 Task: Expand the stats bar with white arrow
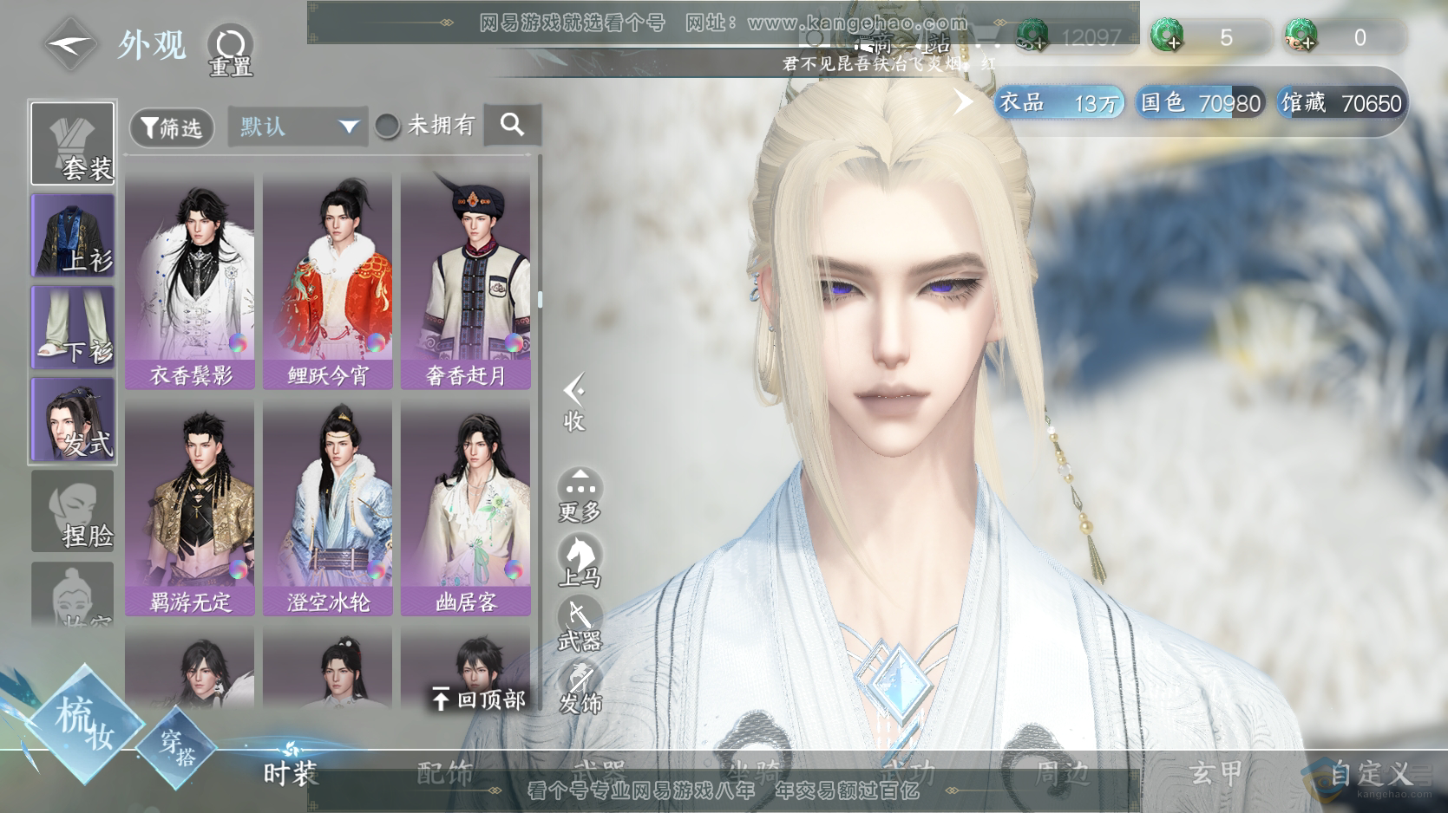click(963, 102)
